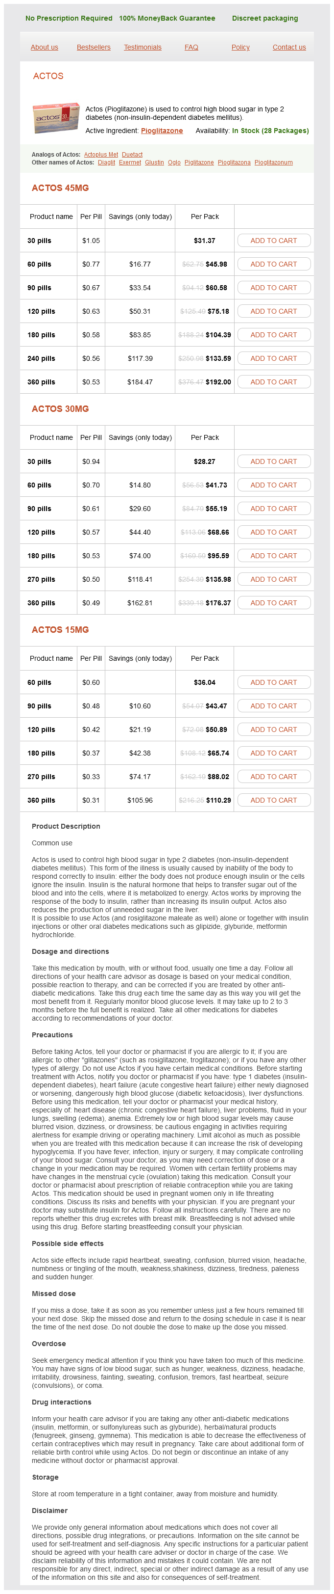
Task: Open the Contact us link
Action: click(x=289, y=47)
